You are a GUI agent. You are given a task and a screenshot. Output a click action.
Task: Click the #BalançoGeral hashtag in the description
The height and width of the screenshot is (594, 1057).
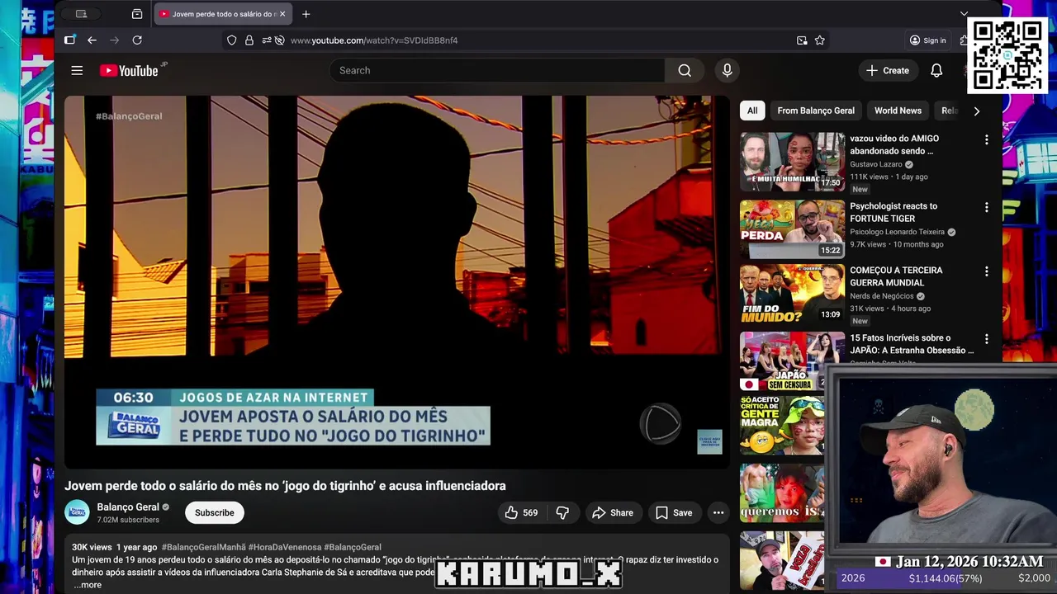point(353,548)
